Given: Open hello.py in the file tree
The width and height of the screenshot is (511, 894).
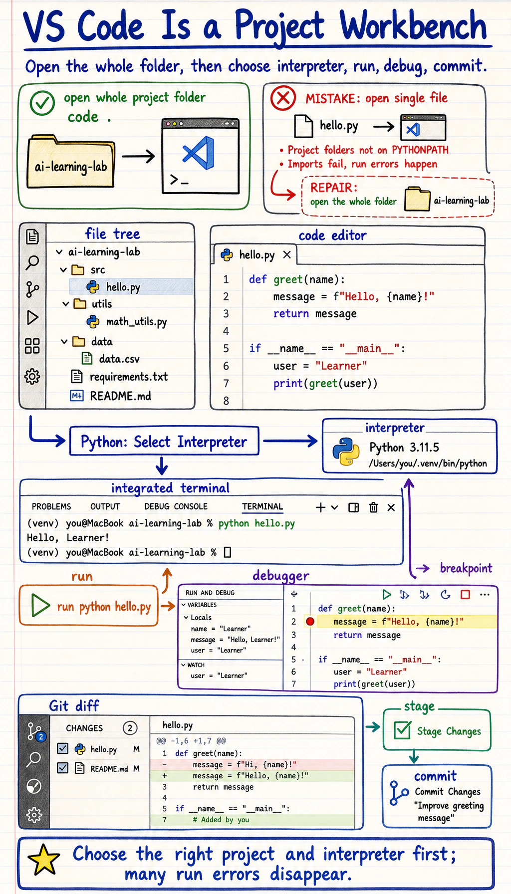Looking at the screenshot, I should coord(131,287).
